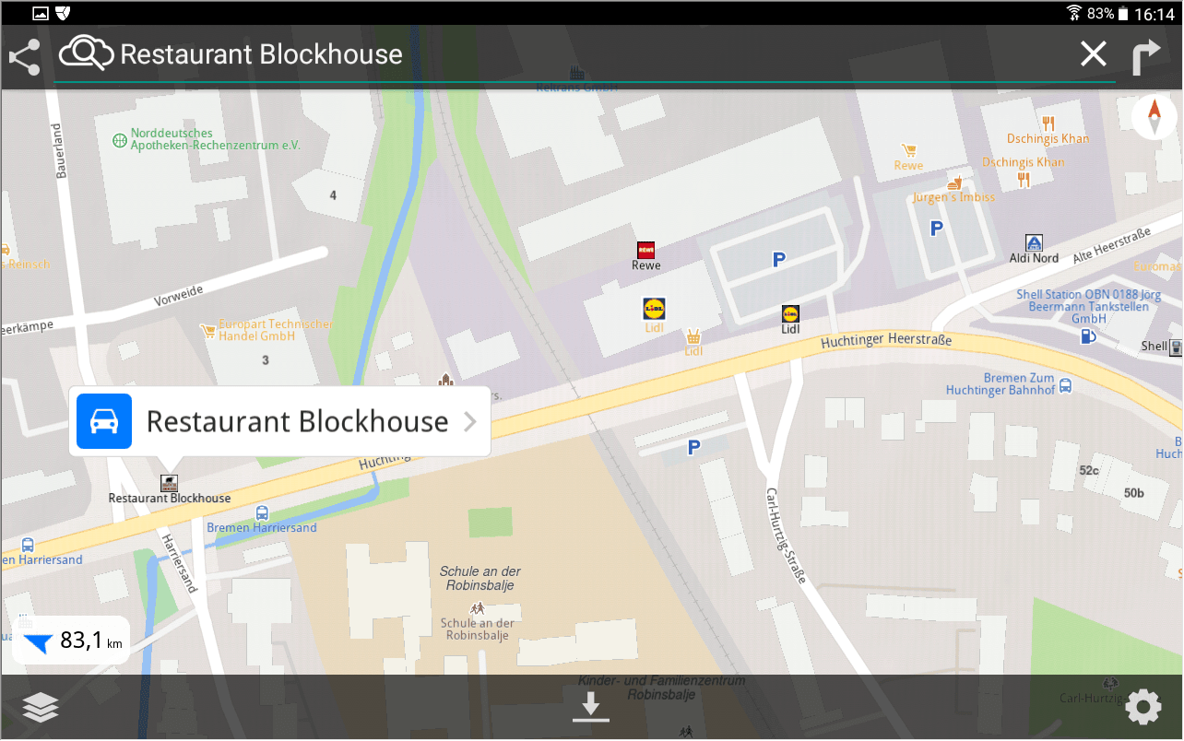Select the orange Rewe shopping cart icon
This screenshot has width=1184, height=741.
tap(908, 150)
